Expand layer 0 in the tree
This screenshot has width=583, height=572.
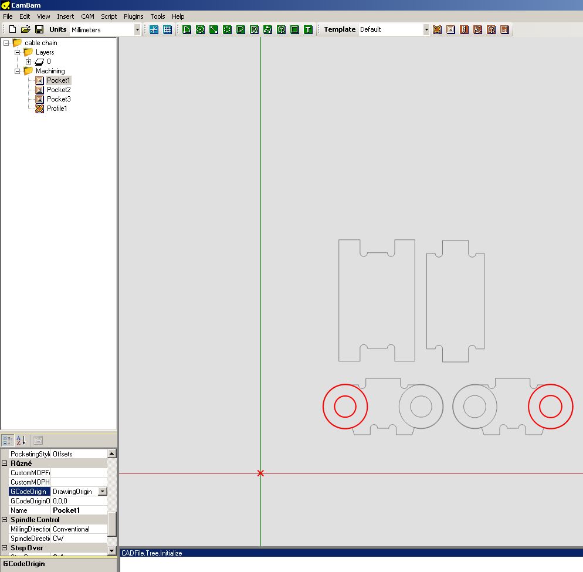point(28,62)
